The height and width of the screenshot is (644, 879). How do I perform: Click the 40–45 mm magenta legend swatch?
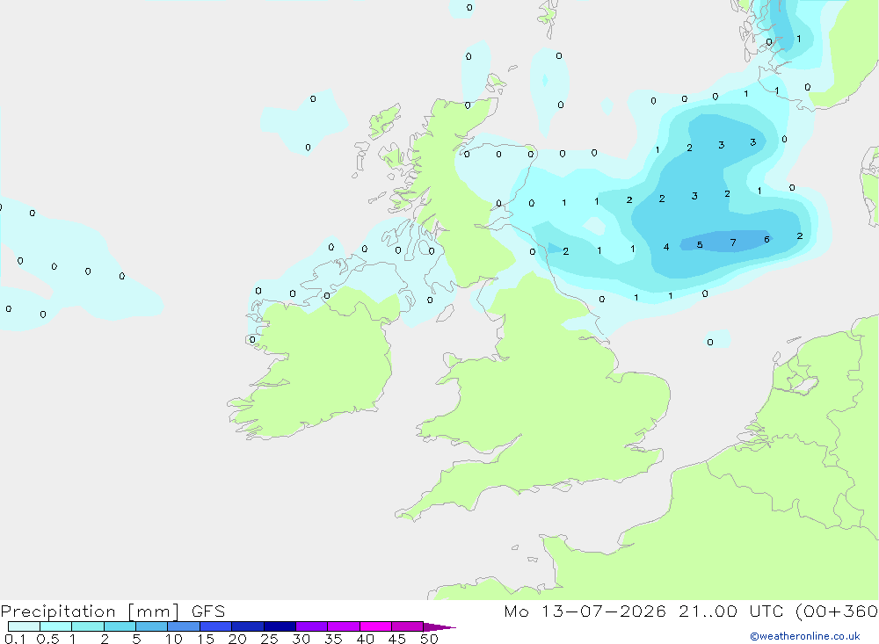tap(375, 626)
